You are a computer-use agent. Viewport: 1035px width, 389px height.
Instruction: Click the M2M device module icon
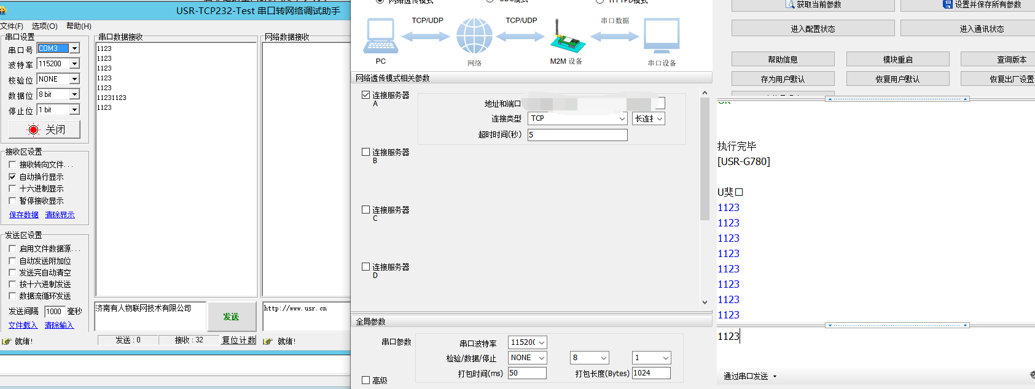click(x=566, y=37)
